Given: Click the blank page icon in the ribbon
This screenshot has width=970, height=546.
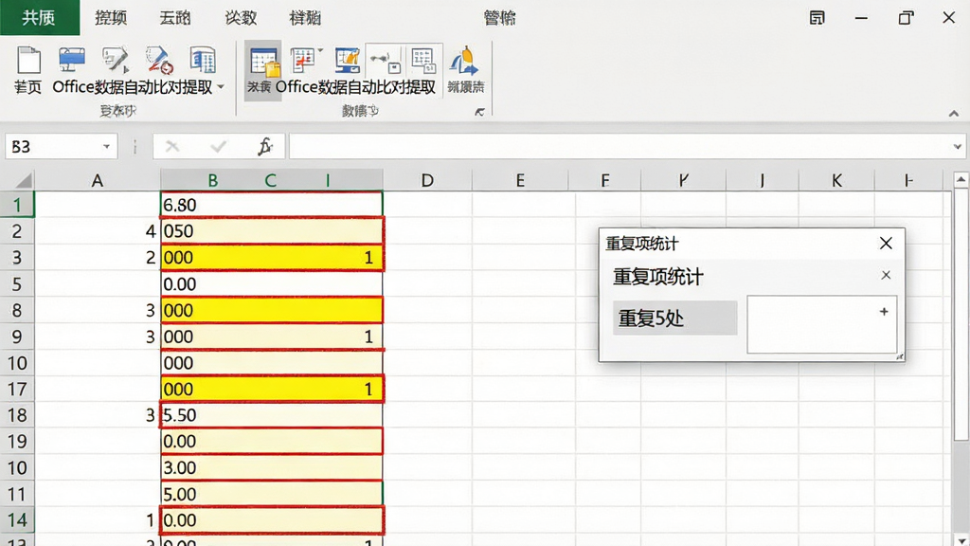Looking at the screenshot, I should (x=27, y=61).
